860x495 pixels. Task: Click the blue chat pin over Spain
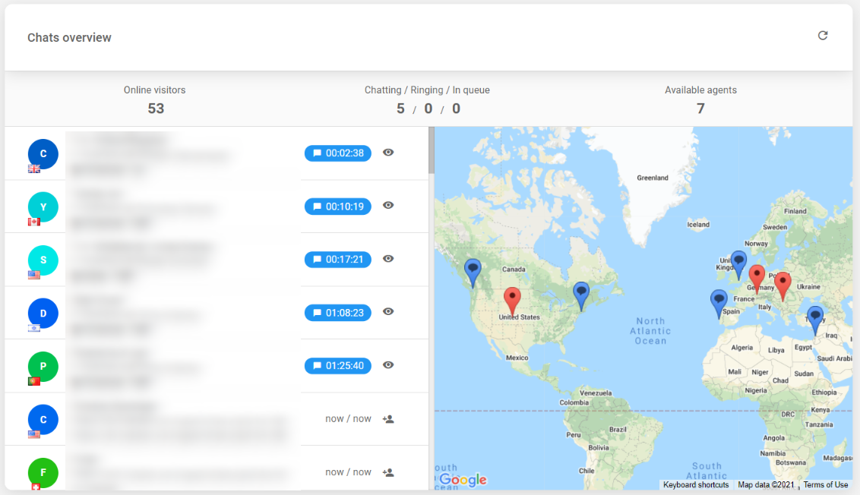tap(719, 301)
